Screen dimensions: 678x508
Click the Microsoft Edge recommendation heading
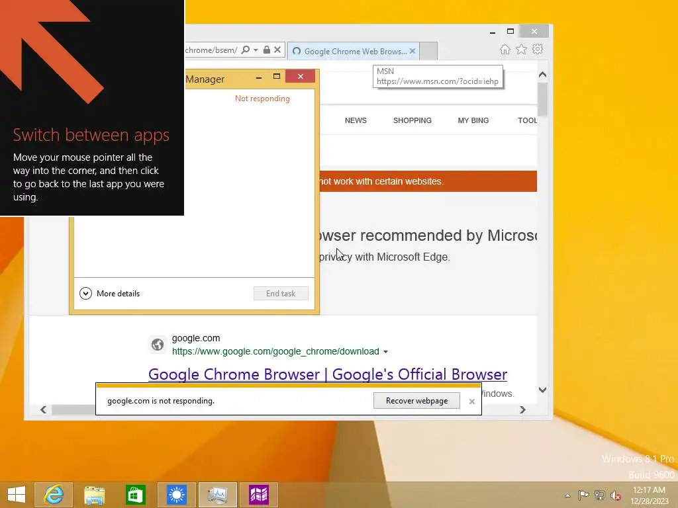pos(427,235)
